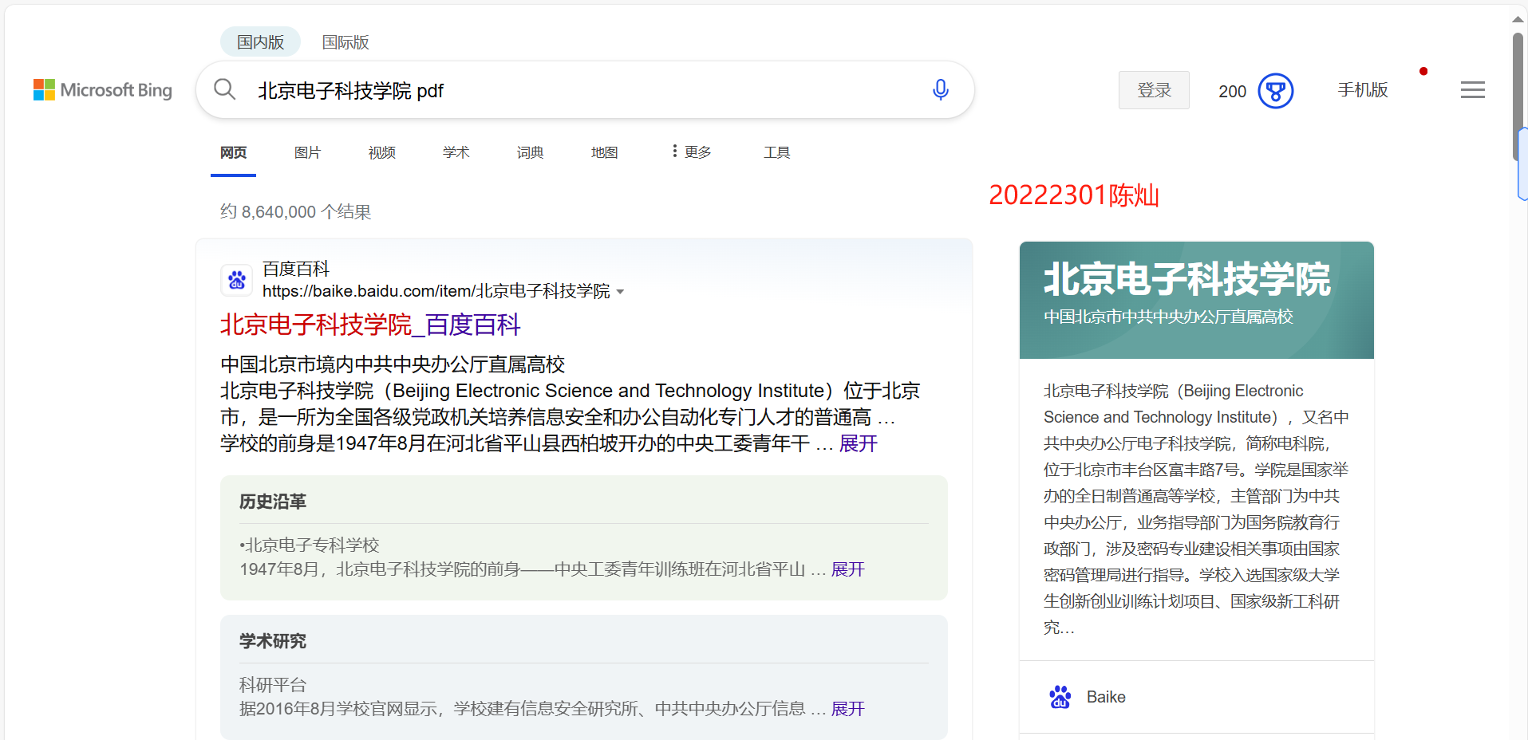Click the knowledge panel header 北京电子科技学院
The height and width of the screenshot is (740, 1528).
(x=1186, y=279)
